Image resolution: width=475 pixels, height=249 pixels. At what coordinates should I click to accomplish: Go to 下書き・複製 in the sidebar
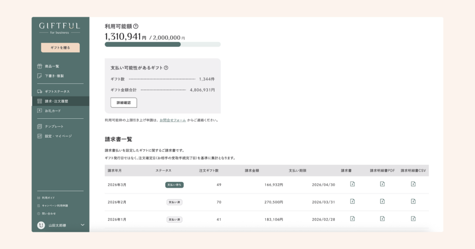point(54,76)
